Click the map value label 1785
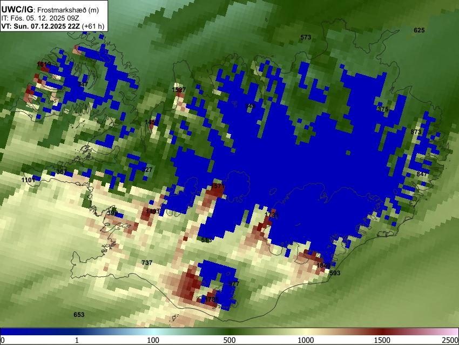Image resolution: width=459 pixels, height=345 pixels. [212, 300]
